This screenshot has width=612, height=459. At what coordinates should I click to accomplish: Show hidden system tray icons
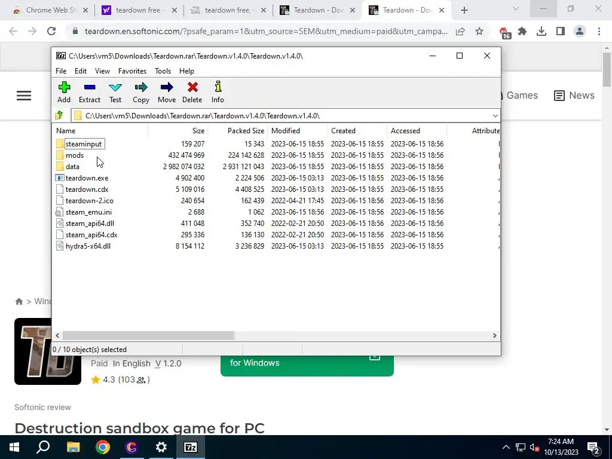(x=506, y=447)
